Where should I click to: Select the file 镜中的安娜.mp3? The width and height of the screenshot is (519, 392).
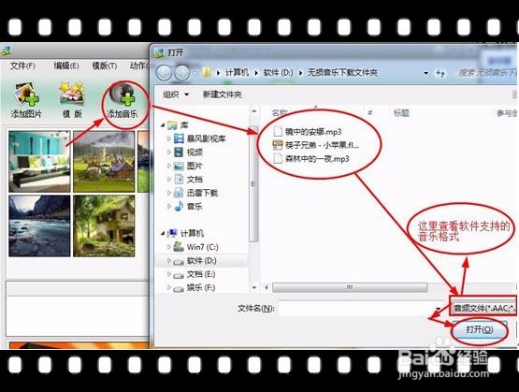[x=313, y=132]
